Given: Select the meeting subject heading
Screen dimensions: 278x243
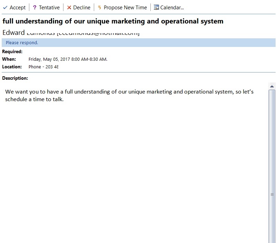Looking at the screenshot, I should 113,21.
